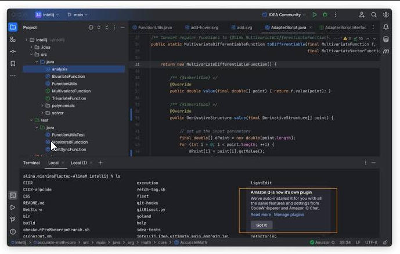Show more tool windows ellipsis in left sidebar
This screenshot has height=254, width=400.
click(x=13, y=76)
